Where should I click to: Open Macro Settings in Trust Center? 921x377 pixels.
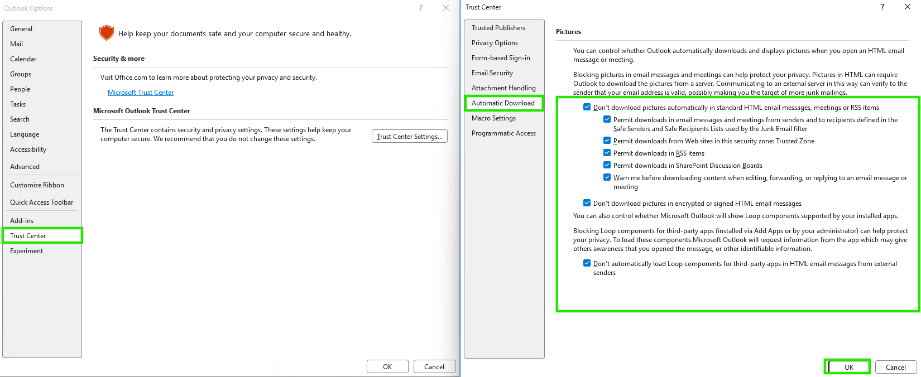click(504, 118)
